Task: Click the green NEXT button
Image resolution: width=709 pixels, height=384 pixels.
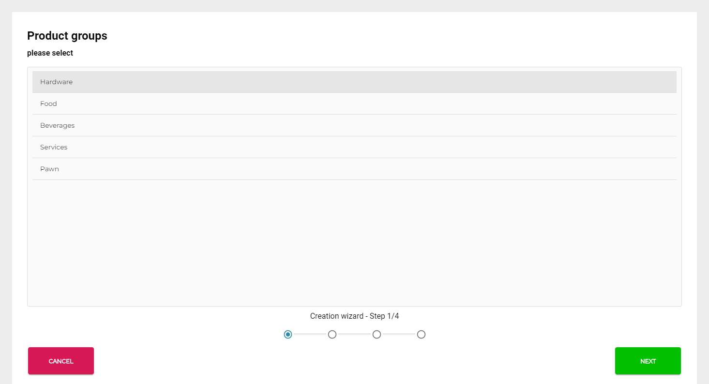Action: tap(648, 361)
